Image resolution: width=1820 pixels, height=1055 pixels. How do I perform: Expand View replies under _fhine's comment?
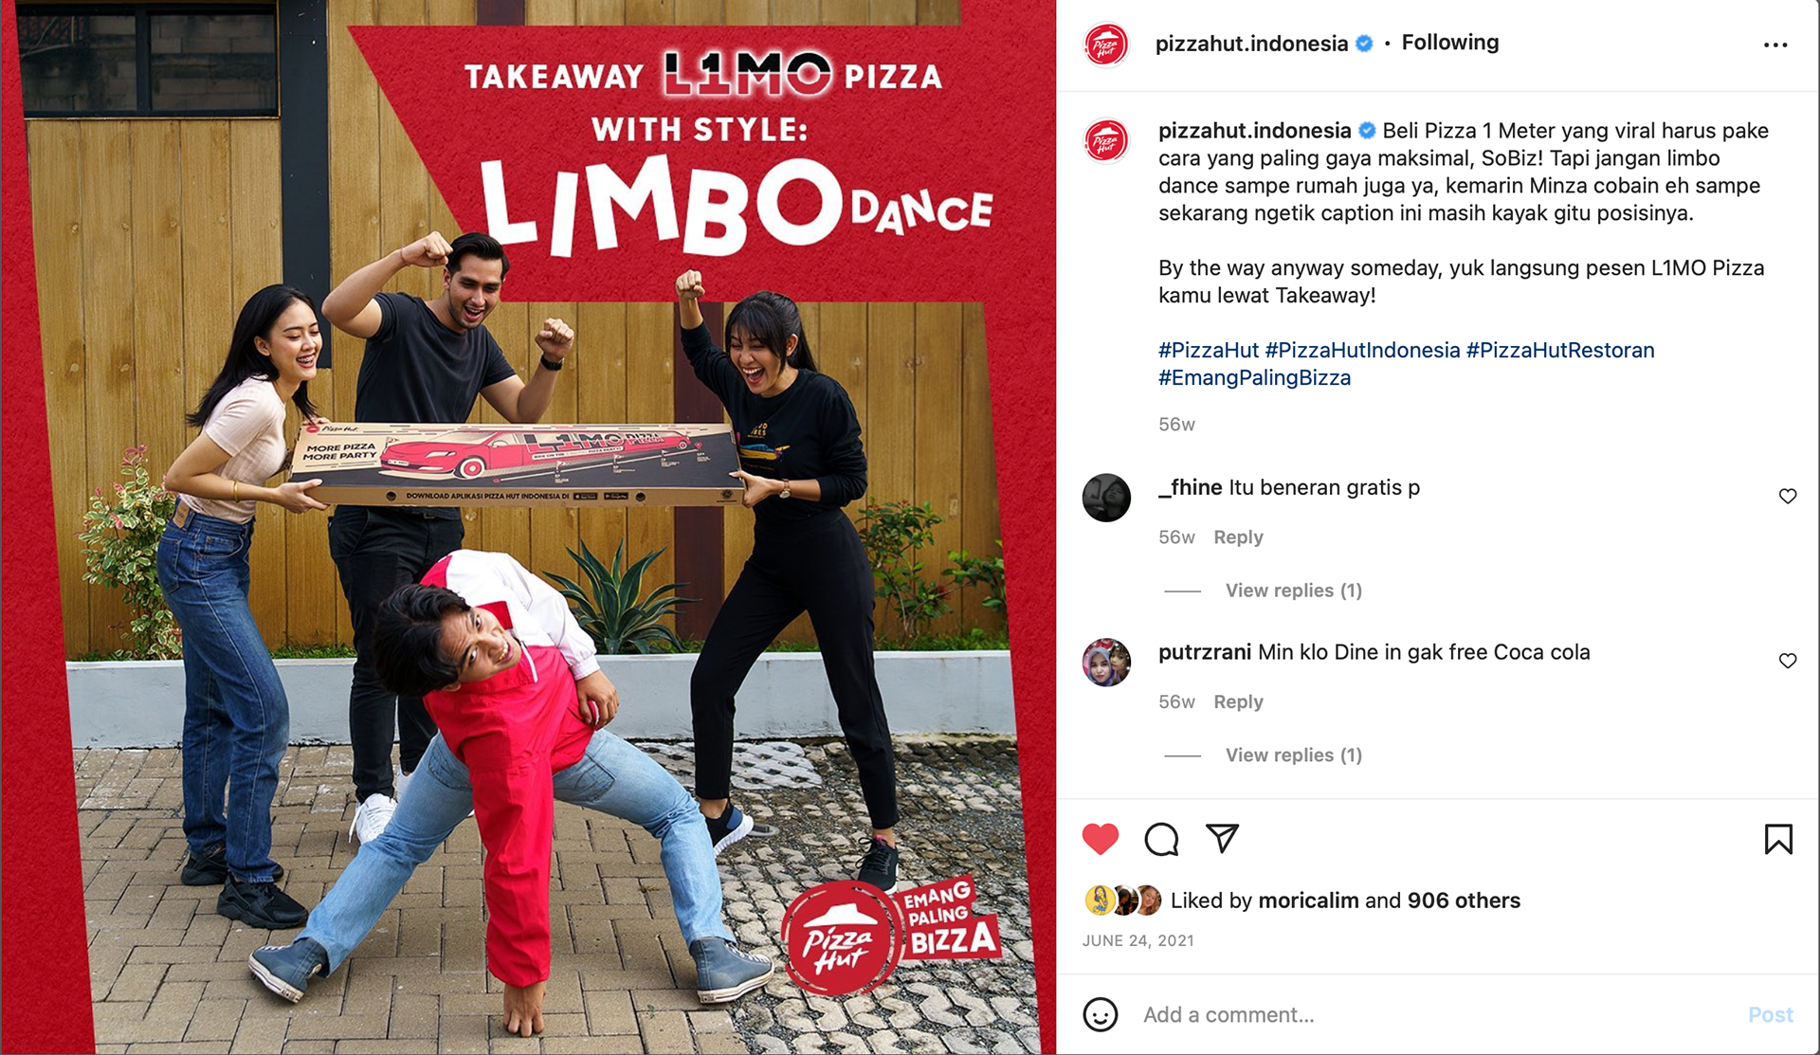click(x=1293, y=591)
